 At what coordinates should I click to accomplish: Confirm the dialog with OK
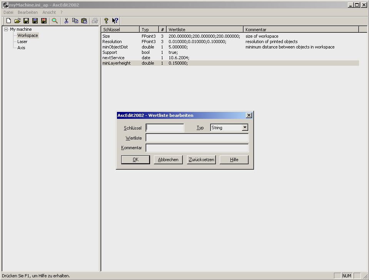click(135, 160)
